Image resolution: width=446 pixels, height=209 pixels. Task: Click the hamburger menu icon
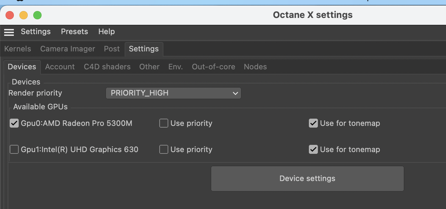coord(9,32)
